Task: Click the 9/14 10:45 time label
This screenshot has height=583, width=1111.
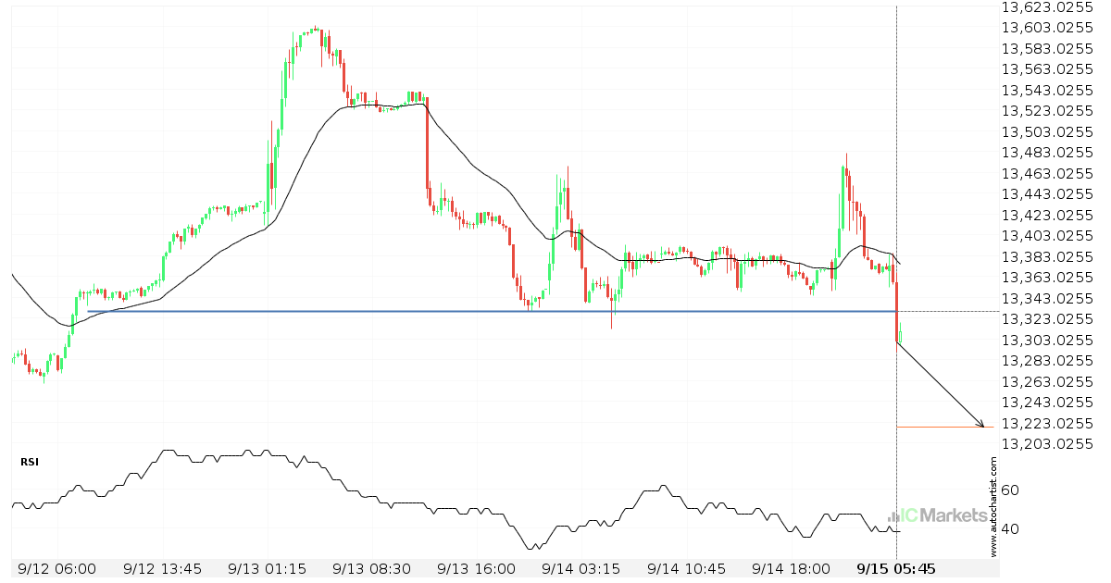Action: coord(685,568)
